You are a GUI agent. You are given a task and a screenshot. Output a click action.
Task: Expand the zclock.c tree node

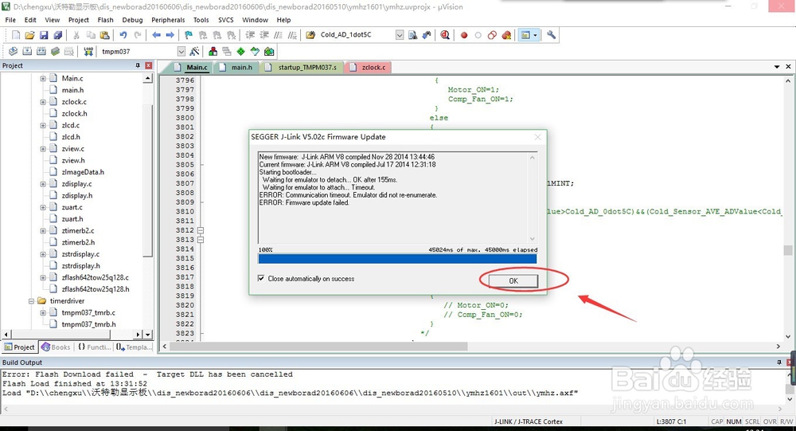43,102
